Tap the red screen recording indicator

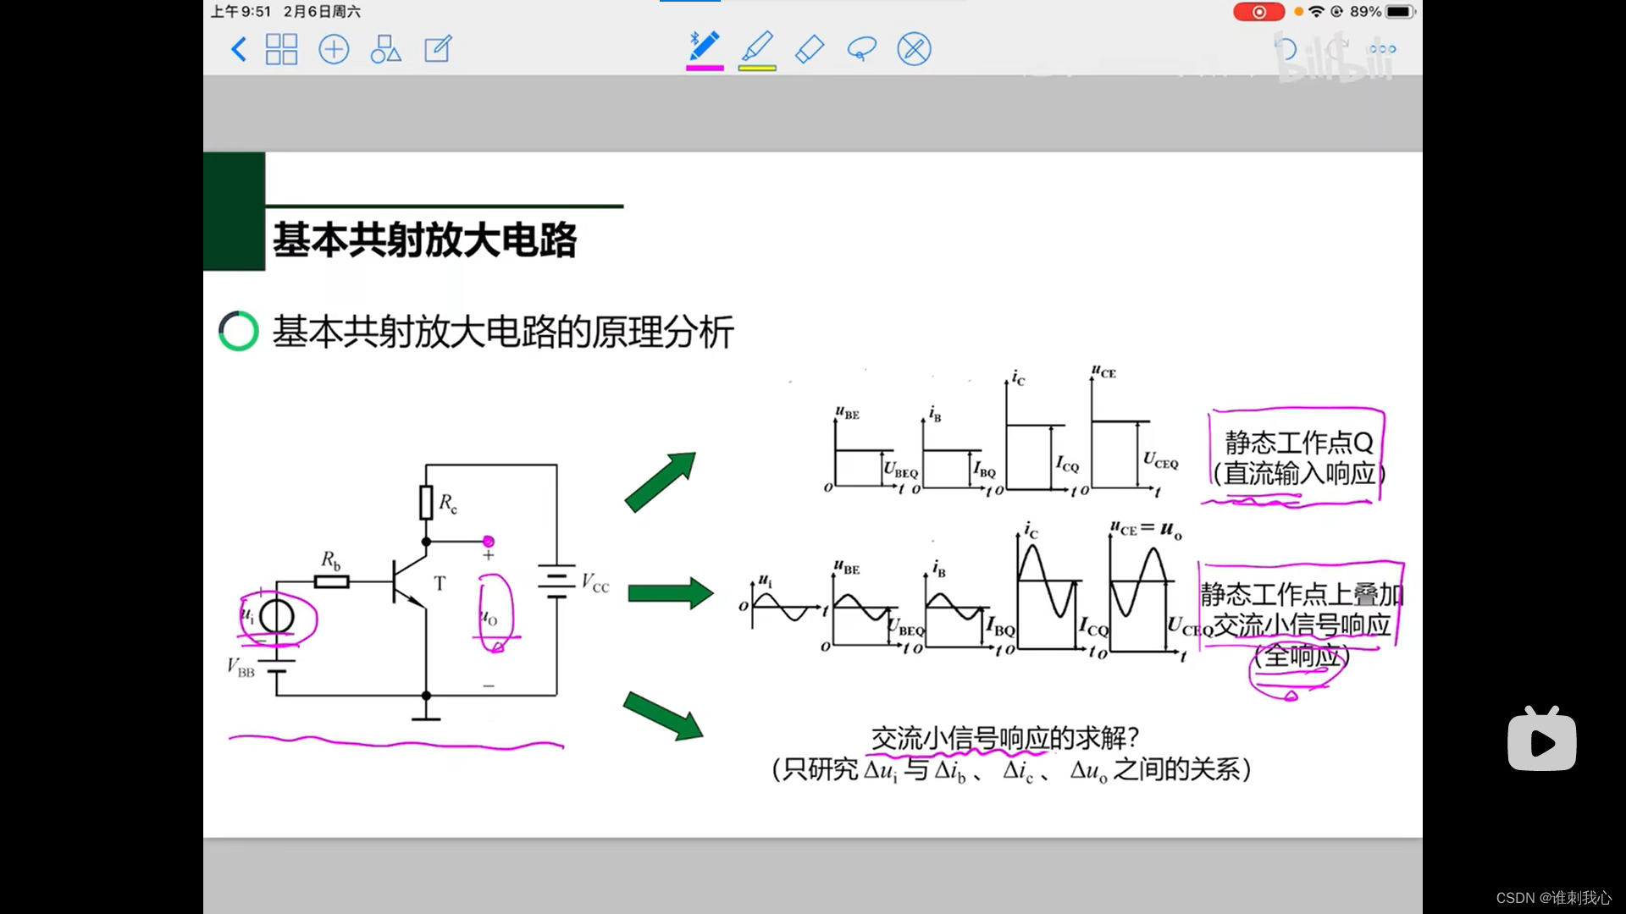pos(1258,12)
